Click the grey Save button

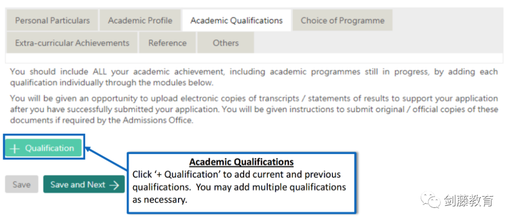pyautogui.click(x=21, y=185)
